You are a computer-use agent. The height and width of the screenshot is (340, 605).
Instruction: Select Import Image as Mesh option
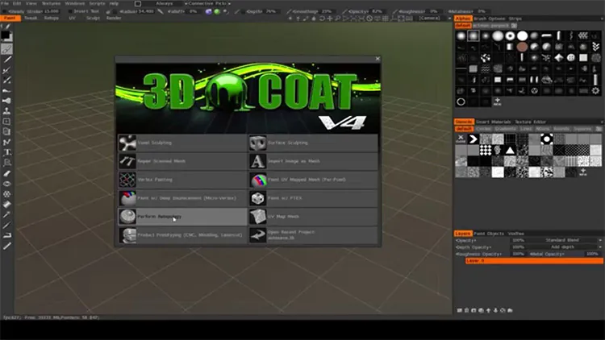pos(313,161)
